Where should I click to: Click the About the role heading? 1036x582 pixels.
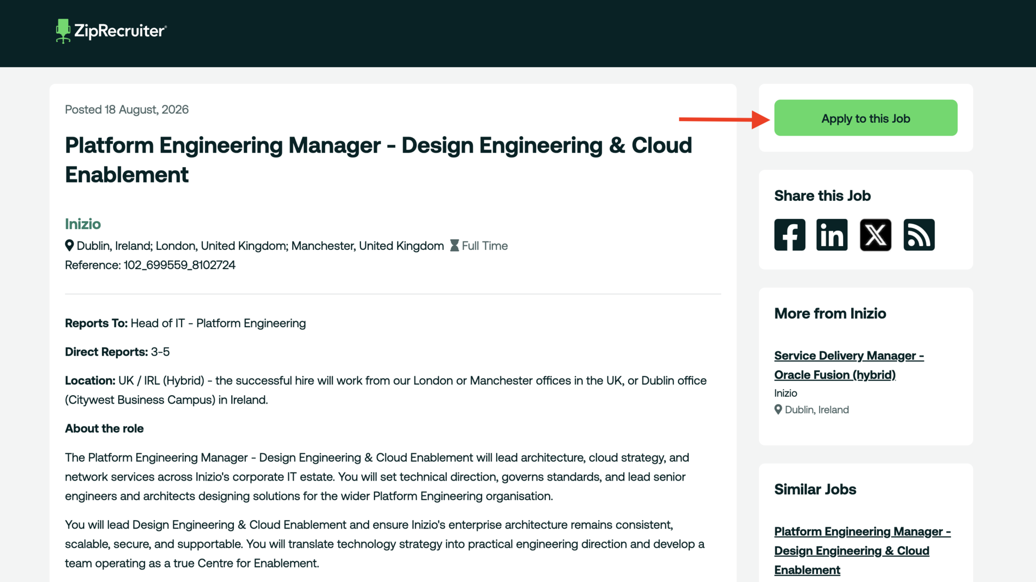pos(104,429)
